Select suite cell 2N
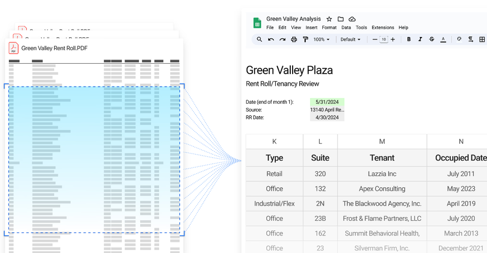This screenshot has width=487, height=253. tap(320, 204)
